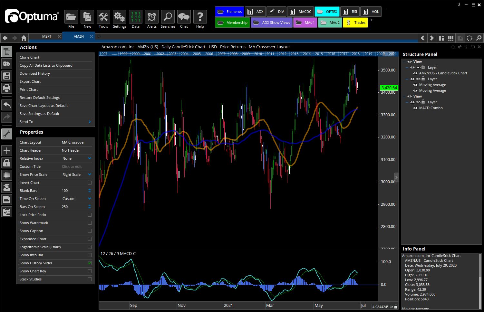Click Restore Default Settings action
The height and width of the screenshot is (312, 484).
coord(40,98)
